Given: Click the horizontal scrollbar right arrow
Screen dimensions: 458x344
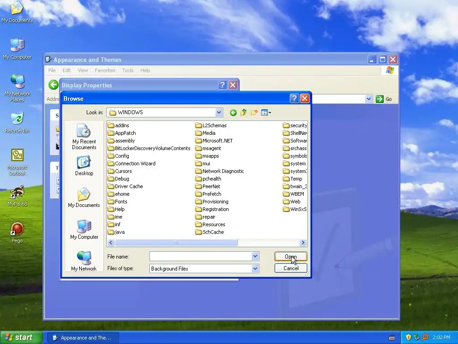Looking at the screenshot, I should tap(303, 242).
